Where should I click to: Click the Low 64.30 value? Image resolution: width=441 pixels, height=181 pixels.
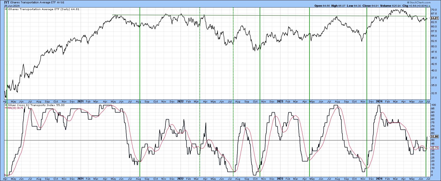pos(354,5)
